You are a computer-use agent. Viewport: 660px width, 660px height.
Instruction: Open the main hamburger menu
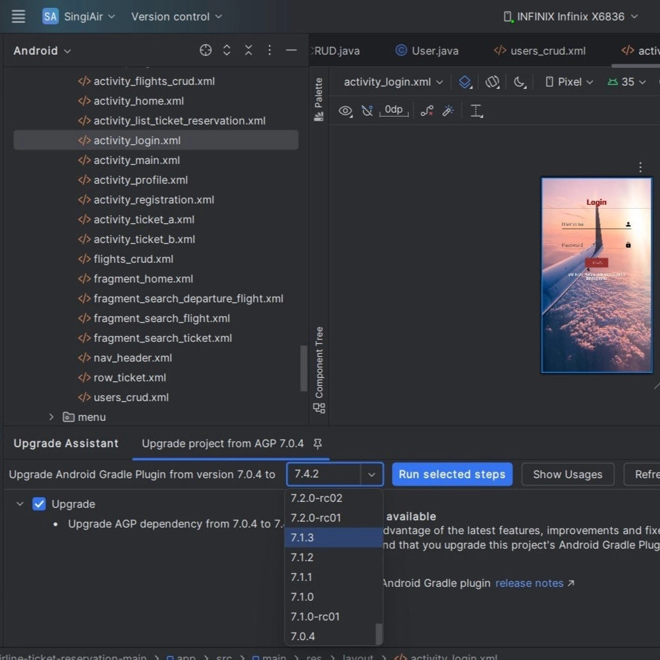18,16
